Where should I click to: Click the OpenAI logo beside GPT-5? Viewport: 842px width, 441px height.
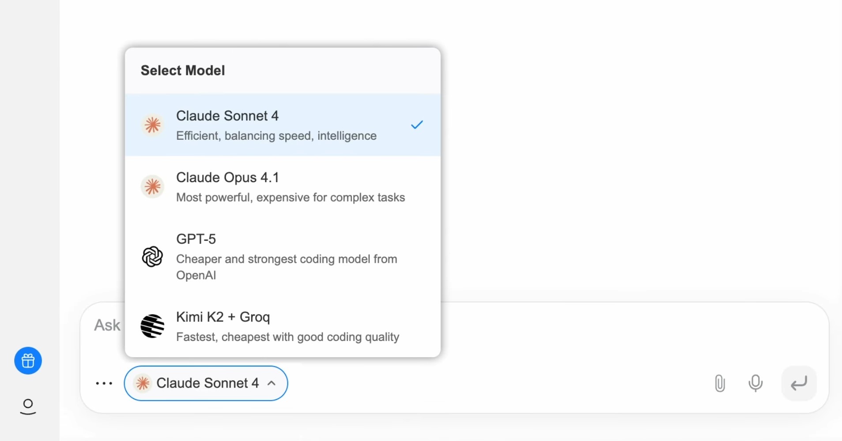click(x=152, y=257)
